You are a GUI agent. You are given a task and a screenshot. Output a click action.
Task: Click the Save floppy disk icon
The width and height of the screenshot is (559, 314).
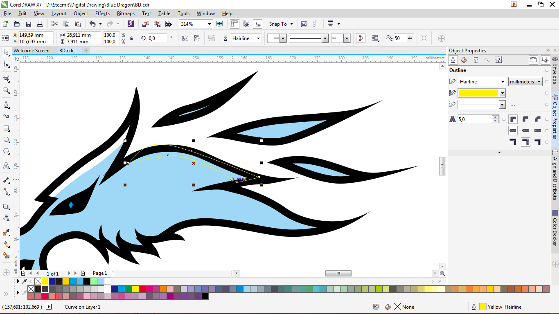28,24
